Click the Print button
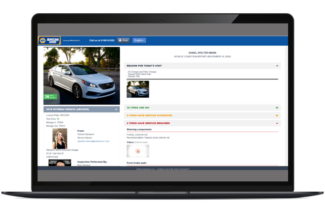 point(123,41)
